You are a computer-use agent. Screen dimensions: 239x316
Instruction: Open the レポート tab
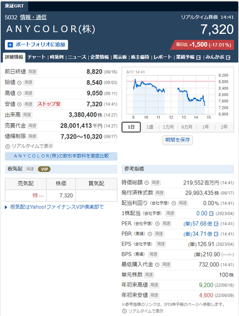click(163, 57)
